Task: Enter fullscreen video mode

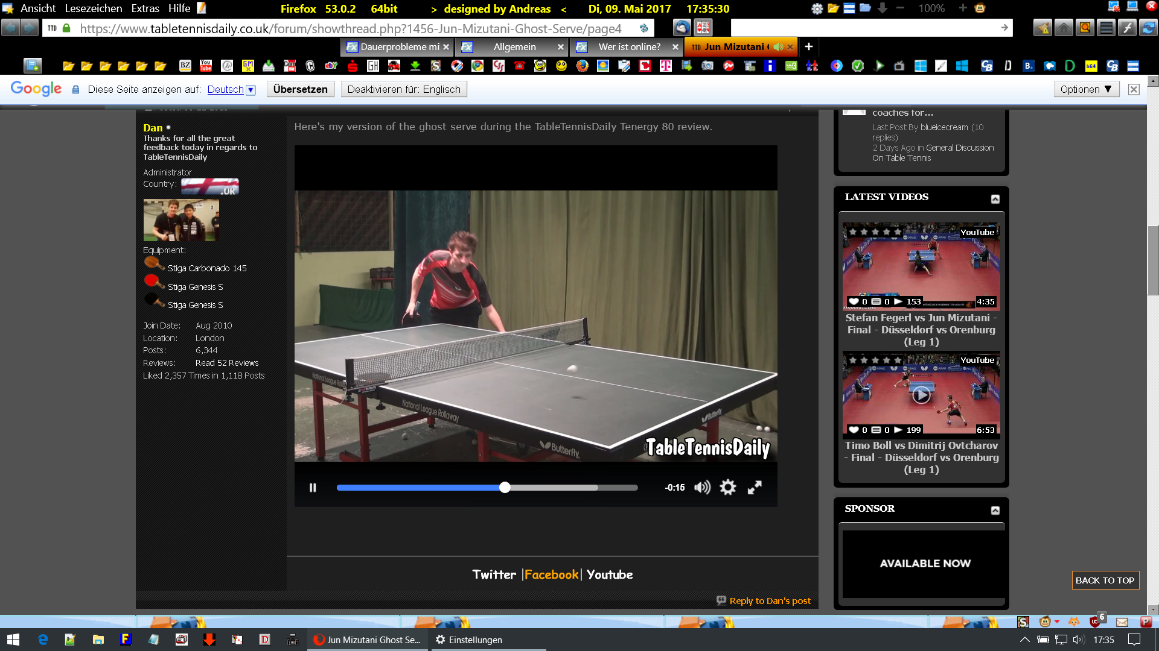Action: [755, 488]
